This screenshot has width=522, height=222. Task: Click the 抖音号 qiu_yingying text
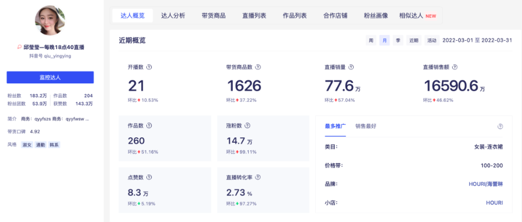[50, 56]
